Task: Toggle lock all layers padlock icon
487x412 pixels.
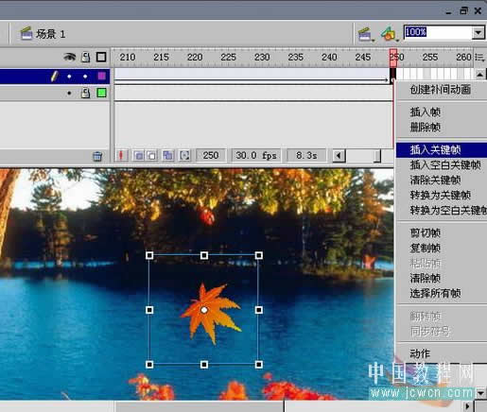Action: [x=86, y=57]
